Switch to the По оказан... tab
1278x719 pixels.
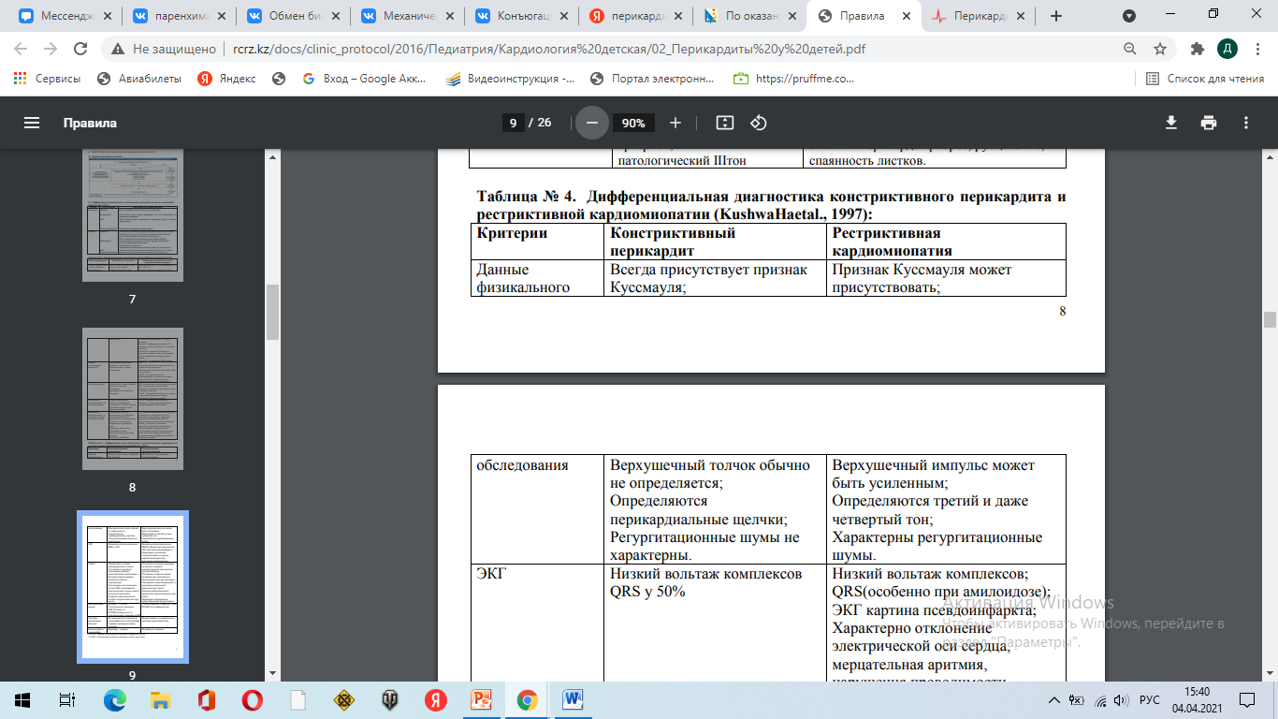(741, 16)
